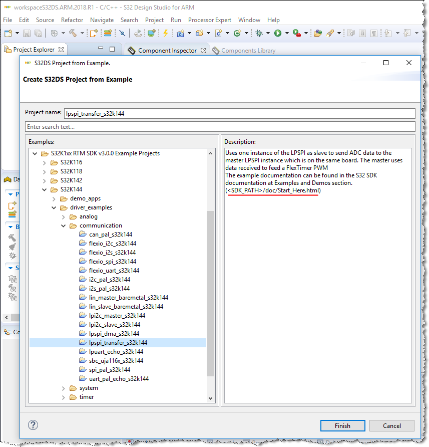Open the Navigate menu
429x447 pixels.
coord(102,20)
